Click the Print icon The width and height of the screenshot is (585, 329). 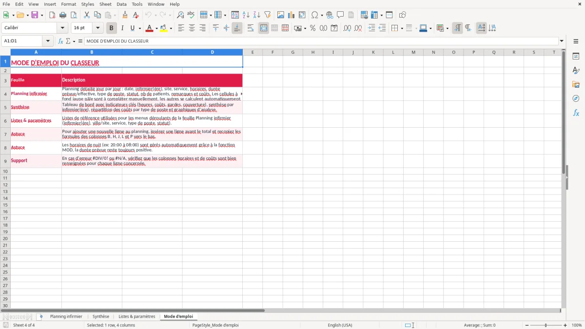tap(63, 15)
